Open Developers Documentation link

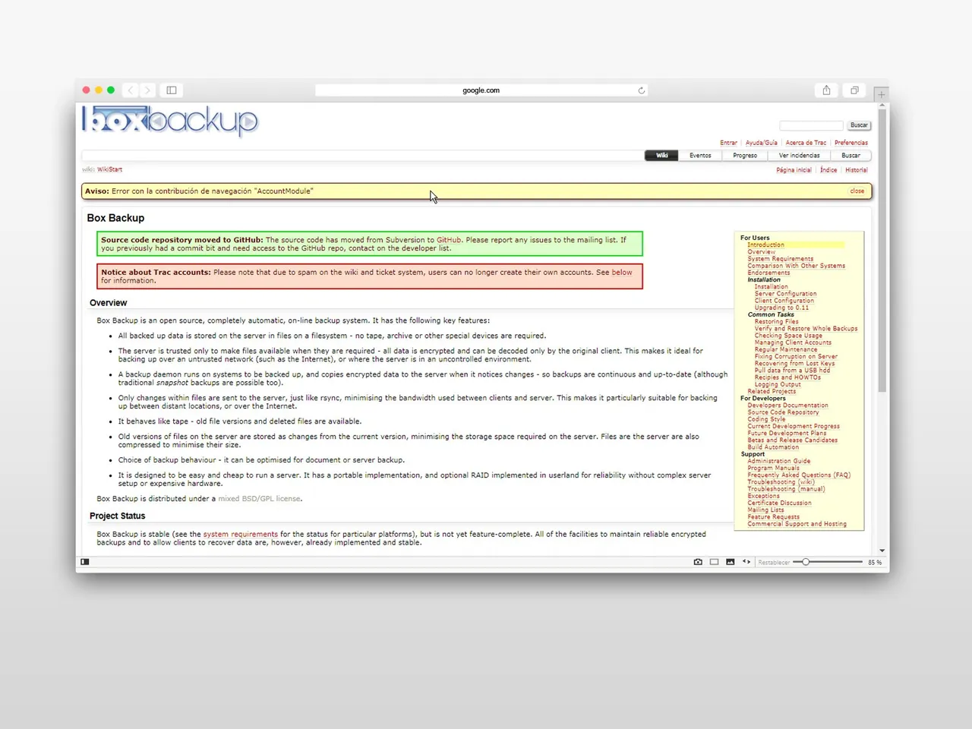coord(787,406)
